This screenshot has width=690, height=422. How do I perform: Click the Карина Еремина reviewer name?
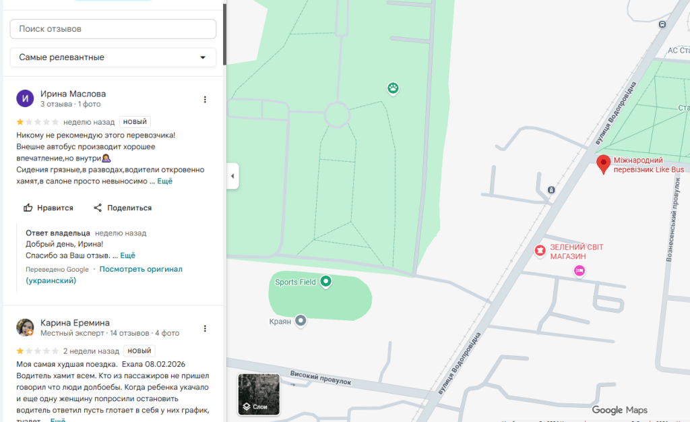[x=75, y=323]
